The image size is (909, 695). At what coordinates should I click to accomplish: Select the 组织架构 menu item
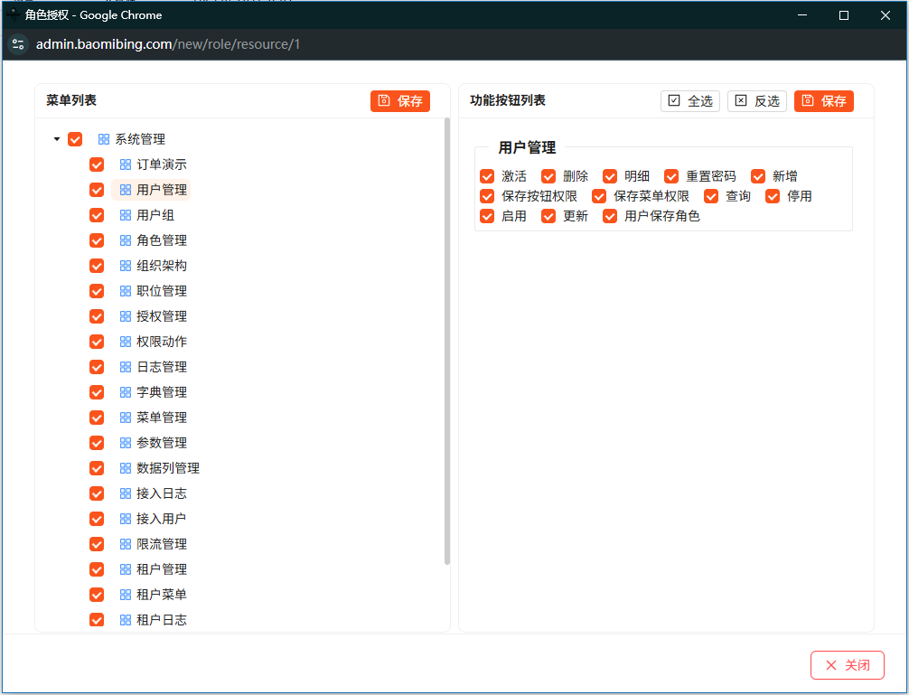tap(162, 266)
